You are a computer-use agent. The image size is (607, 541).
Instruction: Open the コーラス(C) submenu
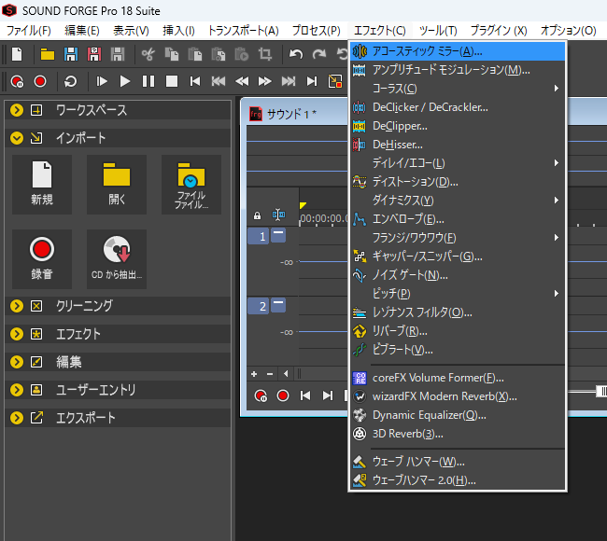[x=458, y=89]
